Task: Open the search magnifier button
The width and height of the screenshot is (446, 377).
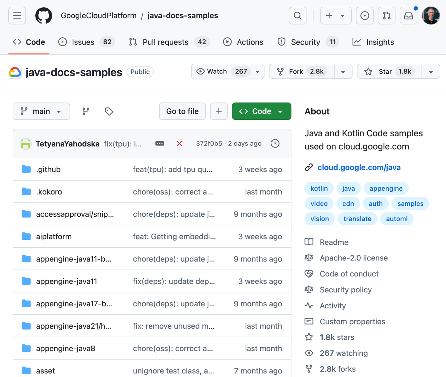Action: click(298, 16)
